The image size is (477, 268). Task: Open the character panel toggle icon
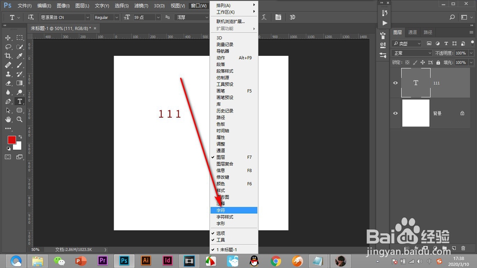(x=278, y=17)
